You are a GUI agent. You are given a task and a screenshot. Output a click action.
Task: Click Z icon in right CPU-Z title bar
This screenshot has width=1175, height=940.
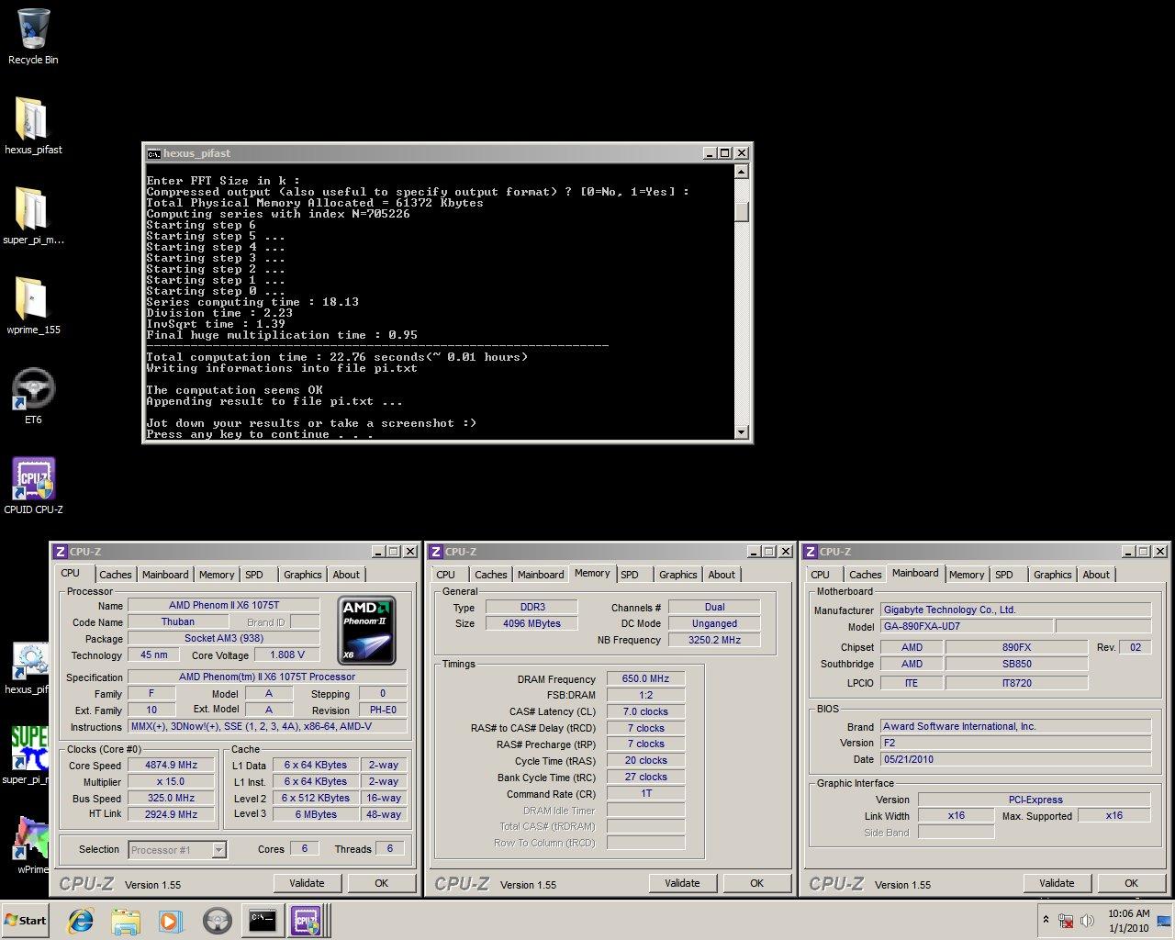[x=811, y=552]
